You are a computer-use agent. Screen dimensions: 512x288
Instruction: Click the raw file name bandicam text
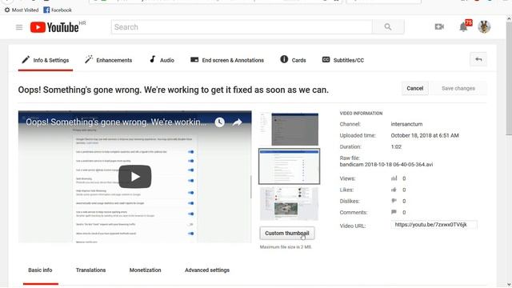(x=386, y=165)
